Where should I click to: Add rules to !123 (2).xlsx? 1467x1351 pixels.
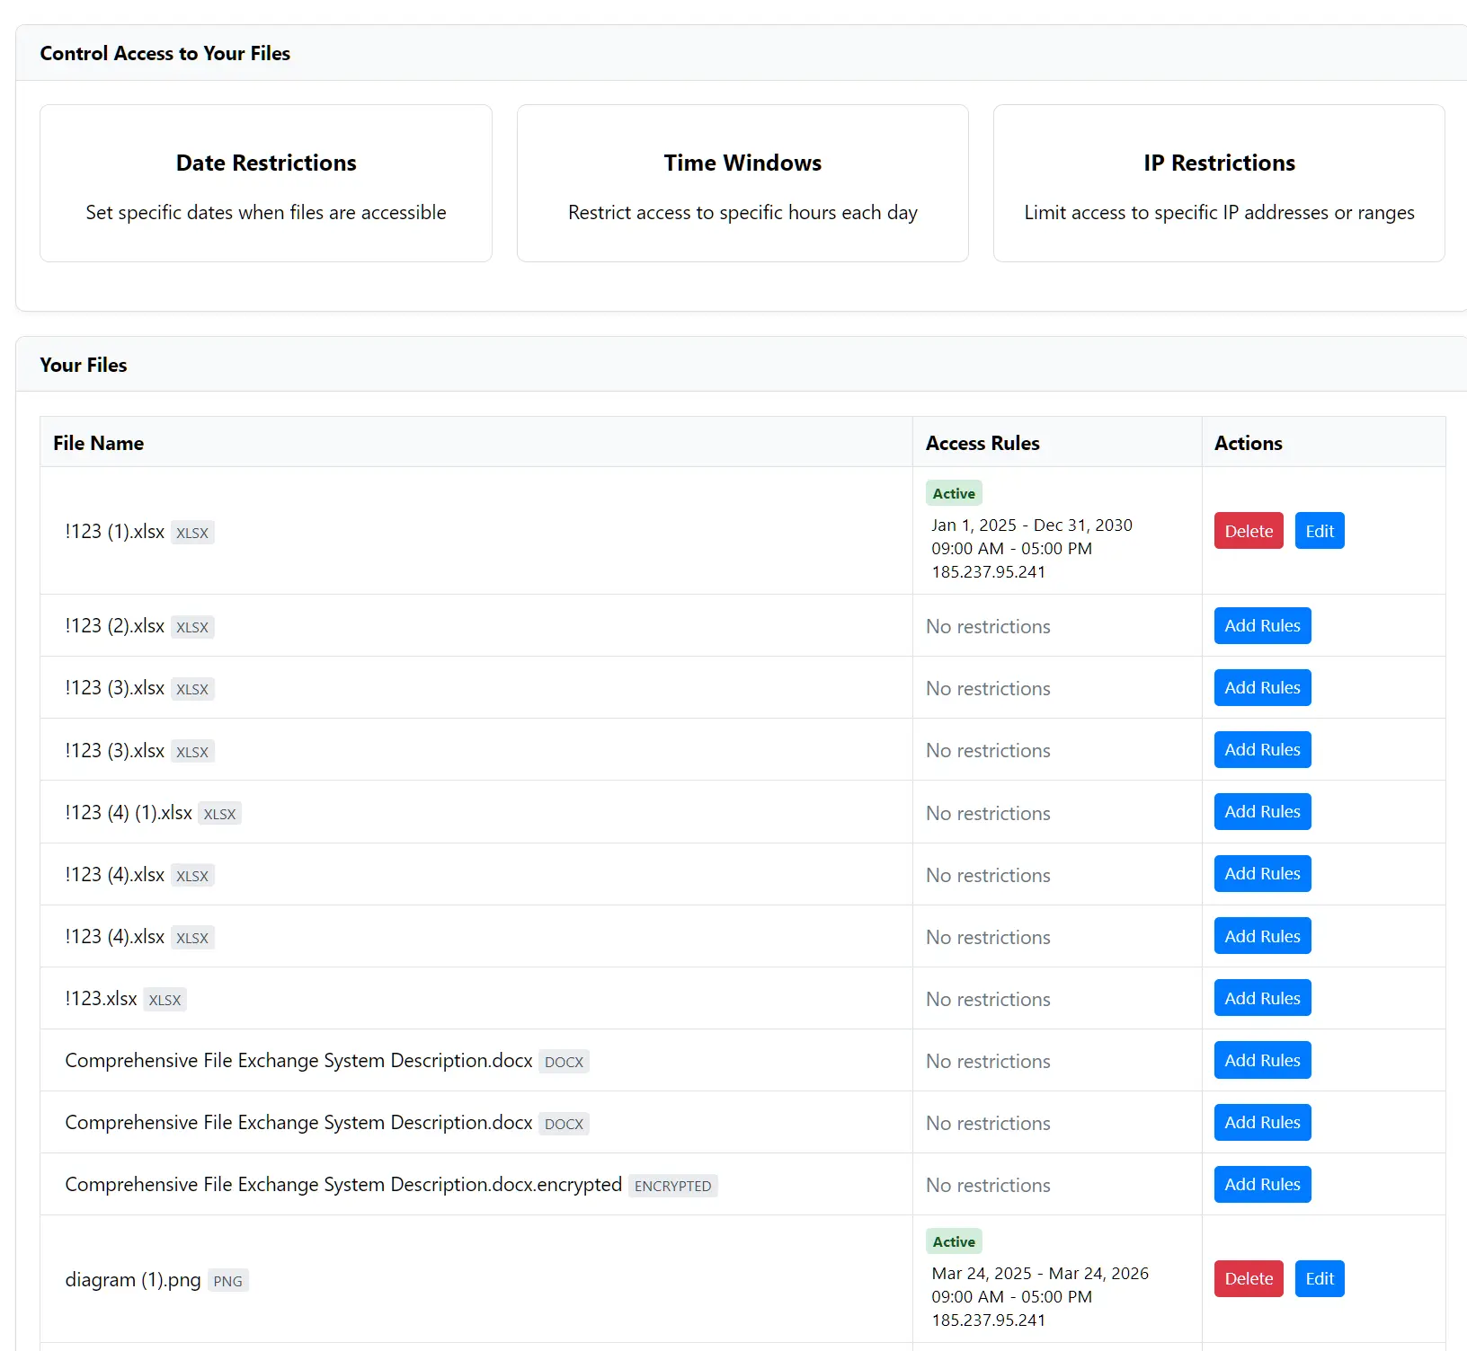point(1262,626)
